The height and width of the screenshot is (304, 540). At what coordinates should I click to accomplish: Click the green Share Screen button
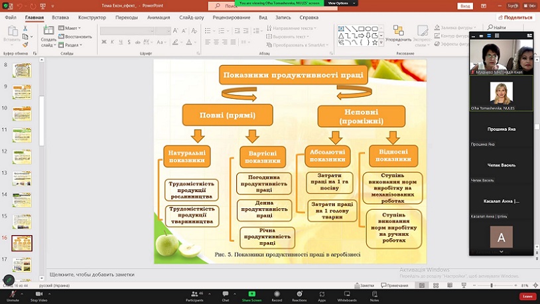[251, 296]
